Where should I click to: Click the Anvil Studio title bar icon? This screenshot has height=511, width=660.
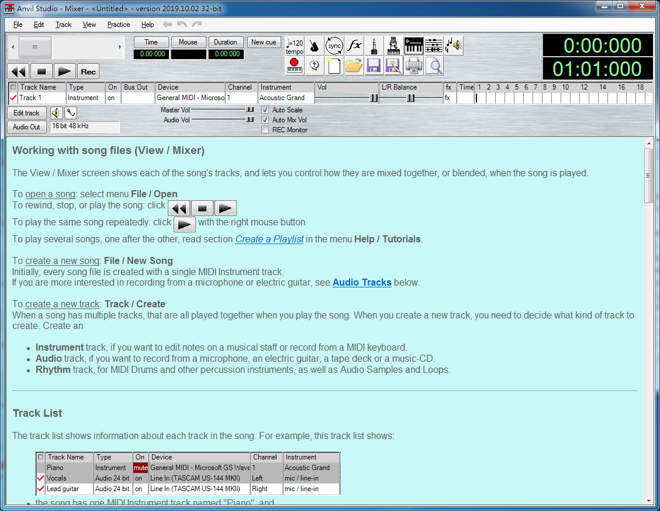(9, 8)
